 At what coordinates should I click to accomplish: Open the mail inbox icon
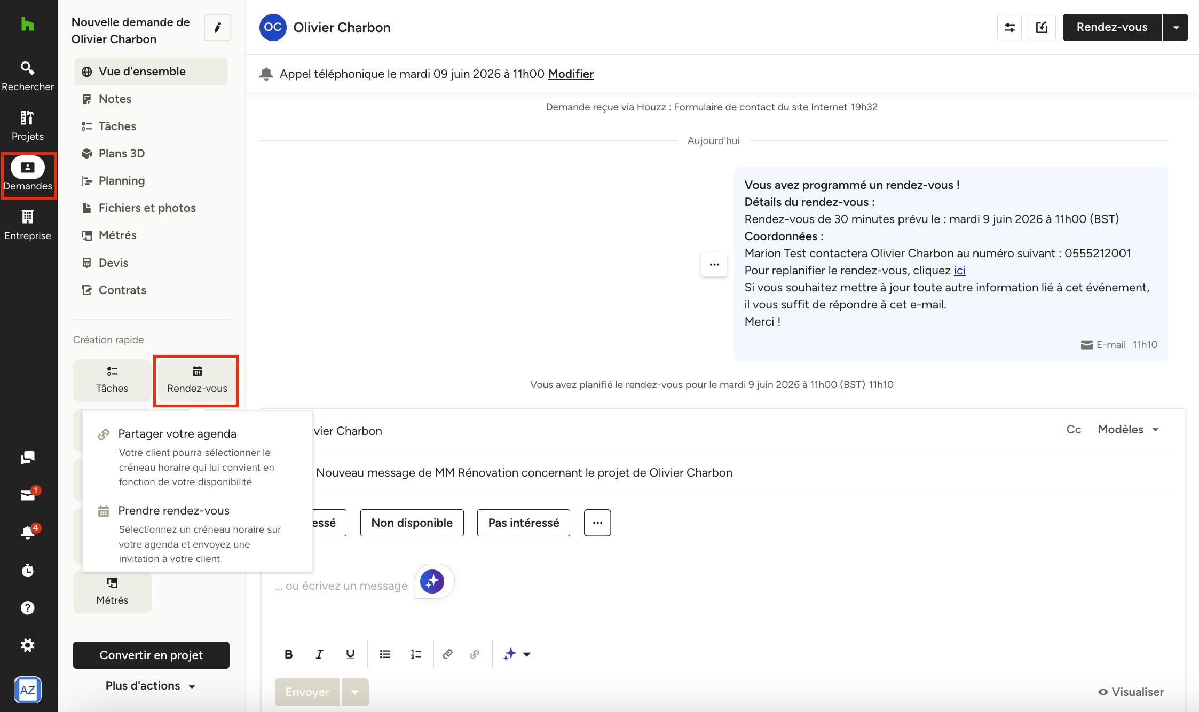click(x=28, y=495)
